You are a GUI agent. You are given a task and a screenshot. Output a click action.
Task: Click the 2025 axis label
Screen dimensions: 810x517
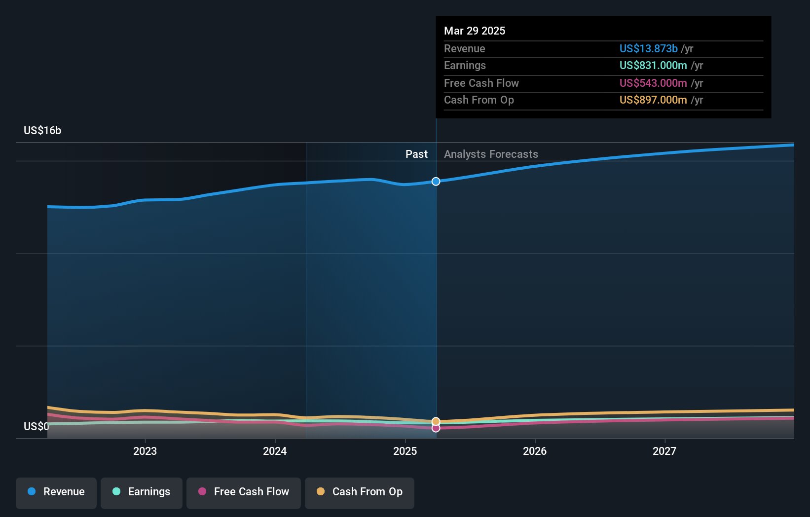click(x=405, y=451)
